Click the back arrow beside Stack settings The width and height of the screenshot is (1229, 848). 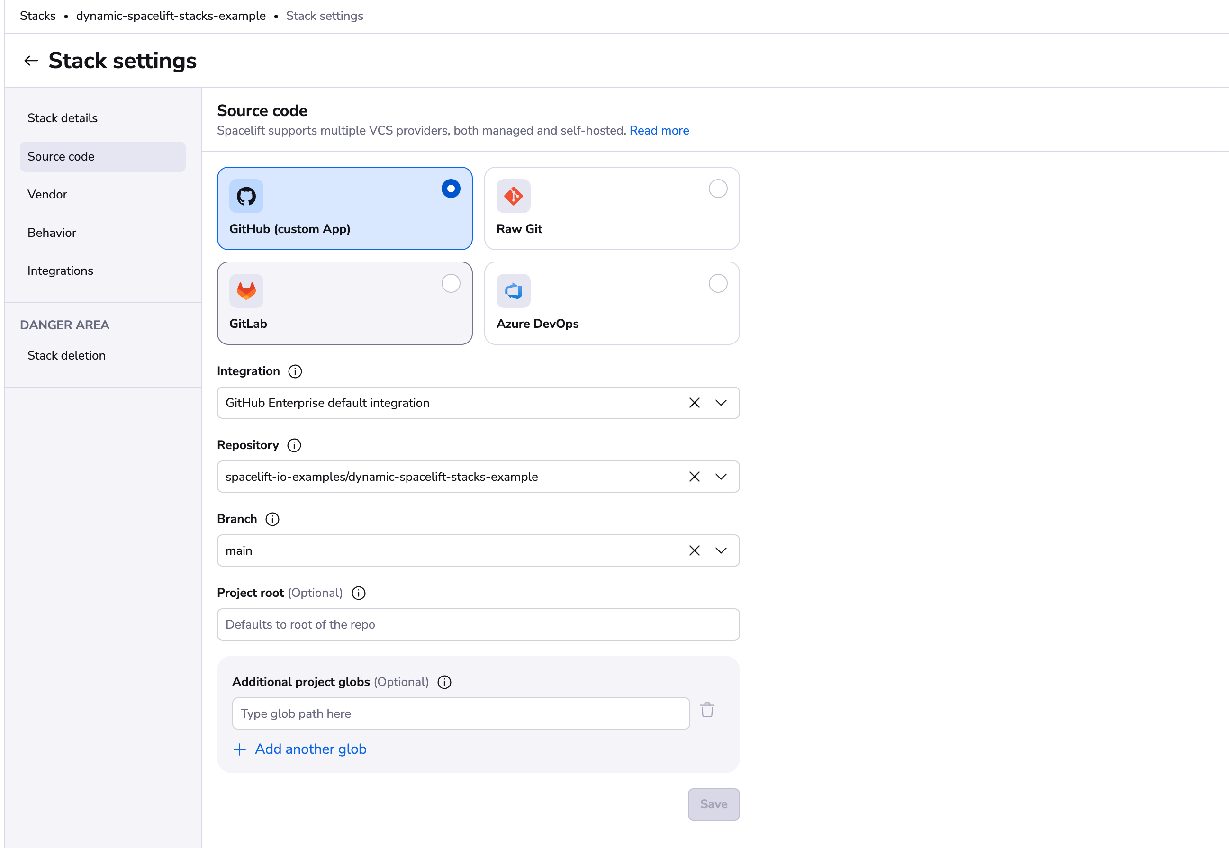[x=31, y=61]
